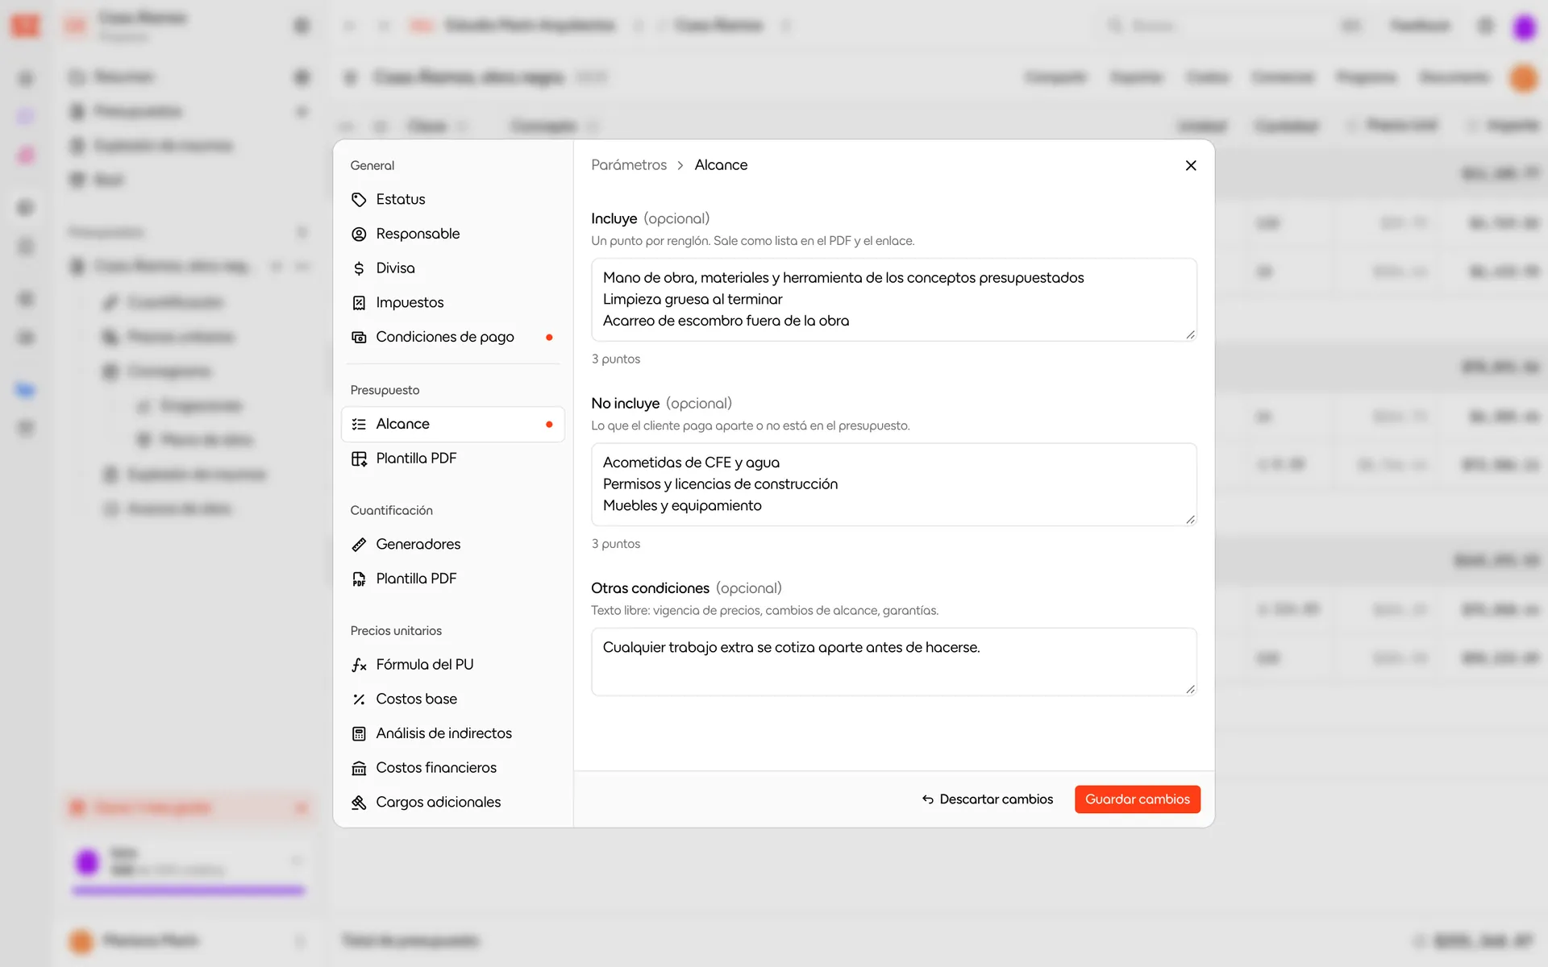The width and height of the screenshot is (1548, 967).
Task: Click the Cargos adicionales gavel icon
Action: coord(359,803)
